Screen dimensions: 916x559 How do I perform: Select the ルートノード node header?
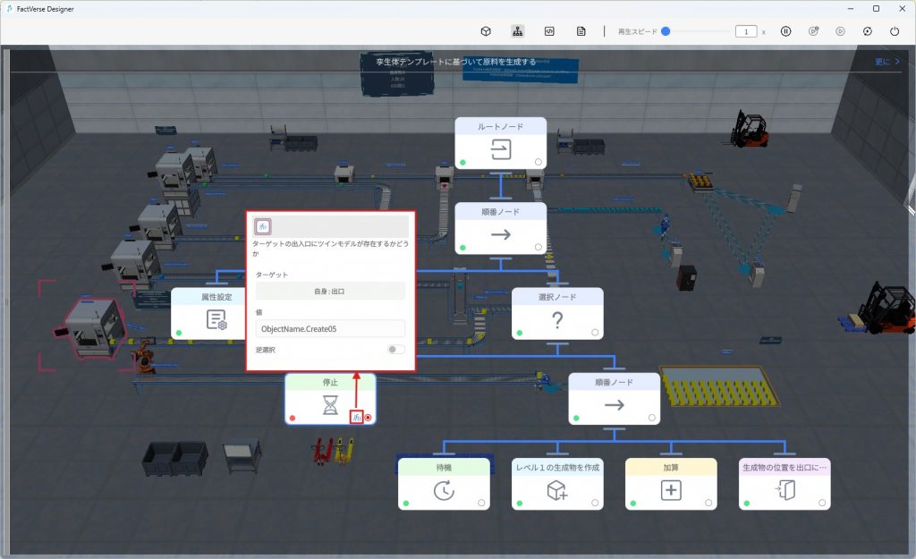coord(500,127)
